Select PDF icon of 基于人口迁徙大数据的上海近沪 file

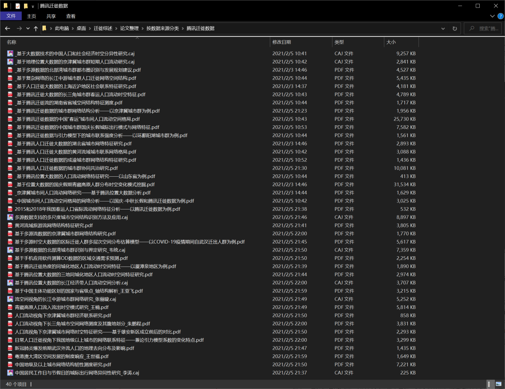tap(10, 86)
